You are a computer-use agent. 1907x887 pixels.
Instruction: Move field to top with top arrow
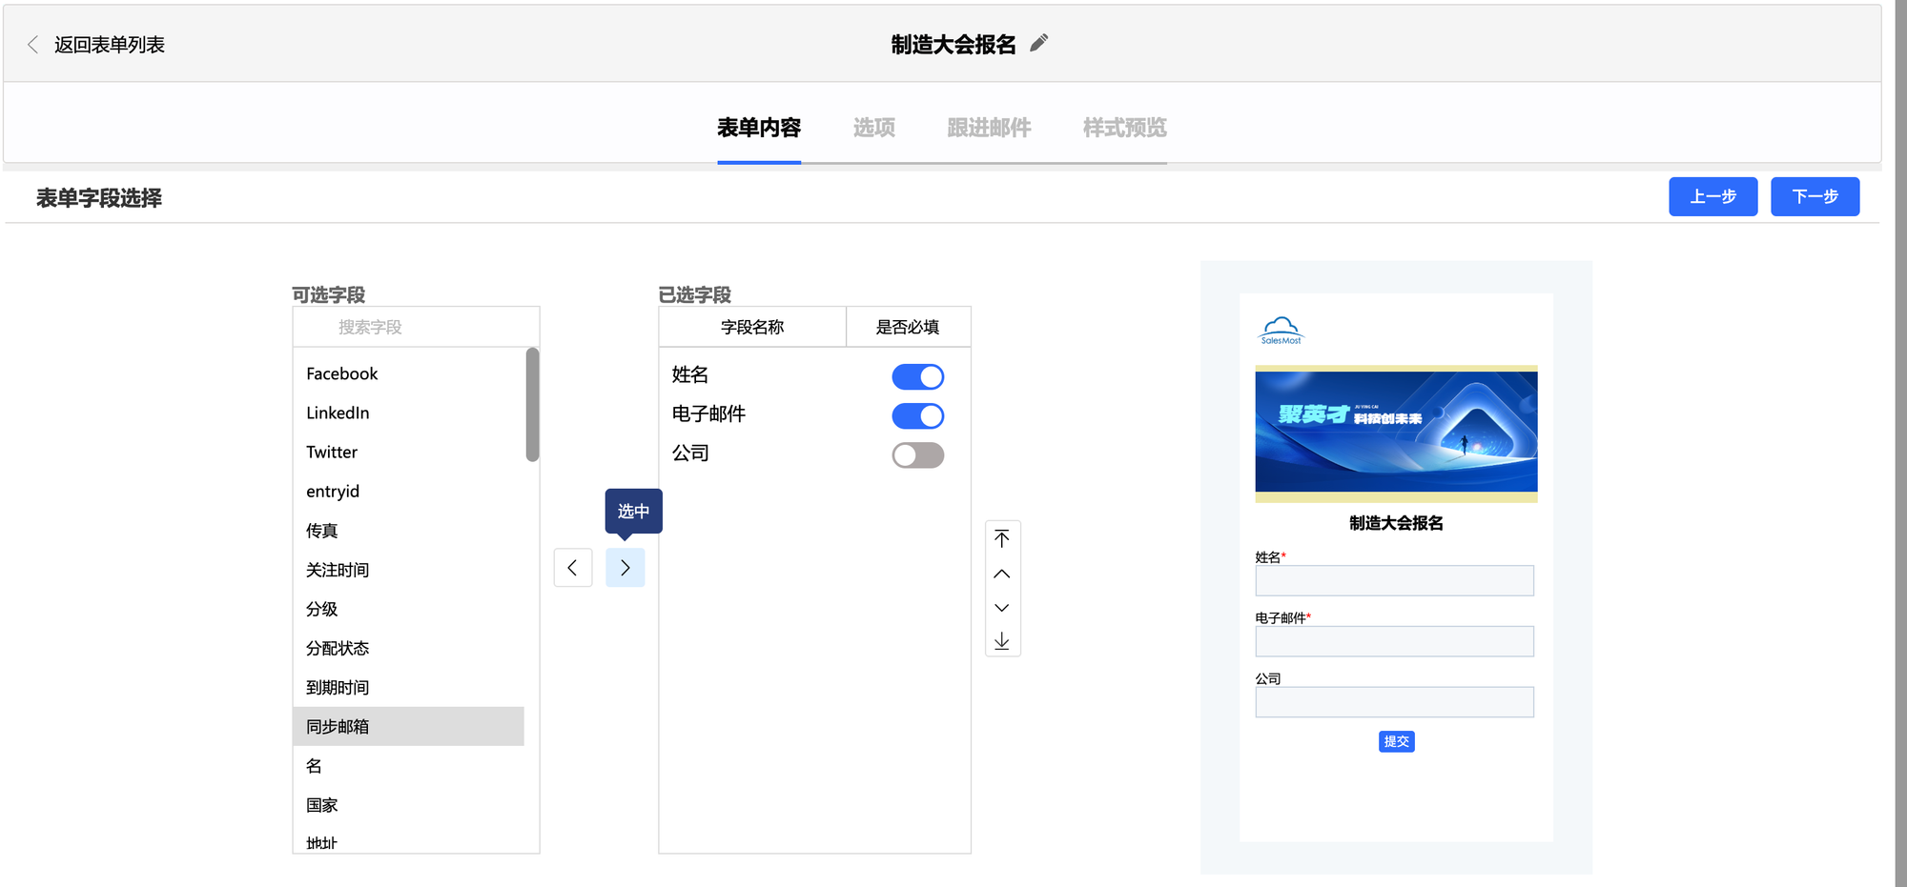coord(1002,538)
